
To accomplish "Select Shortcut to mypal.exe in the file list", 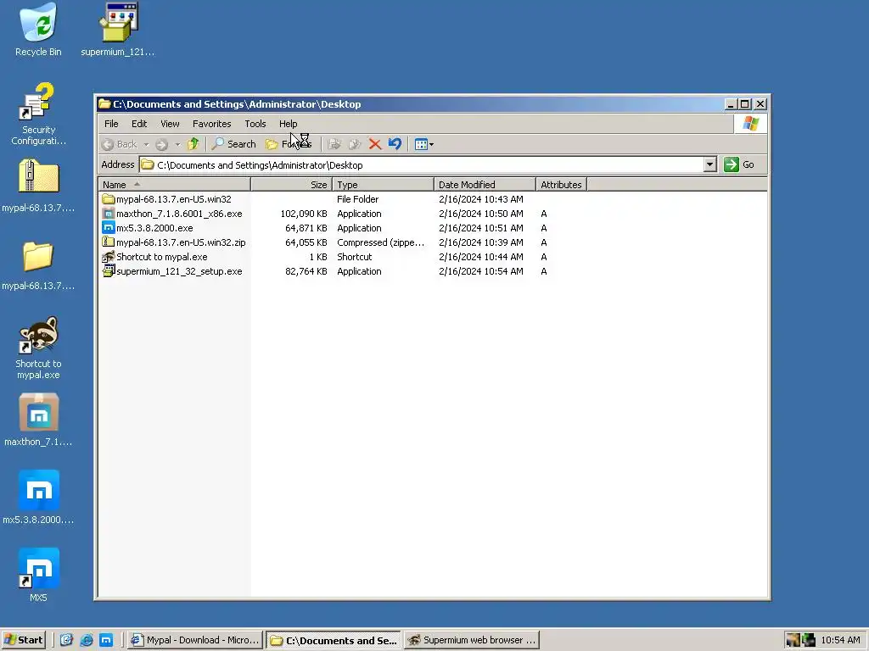I will coord(155,257).
